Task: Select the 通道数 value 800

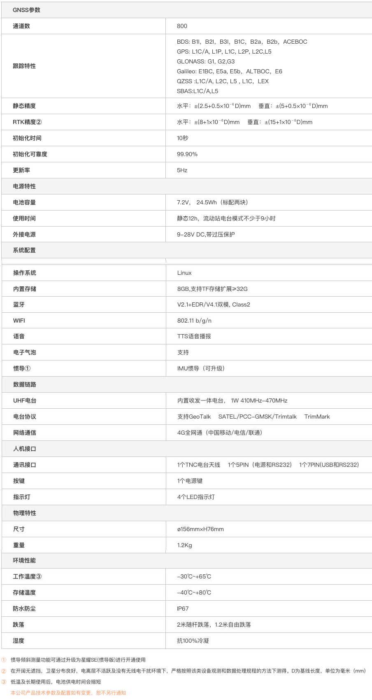Action: click(x=182, y=26)
